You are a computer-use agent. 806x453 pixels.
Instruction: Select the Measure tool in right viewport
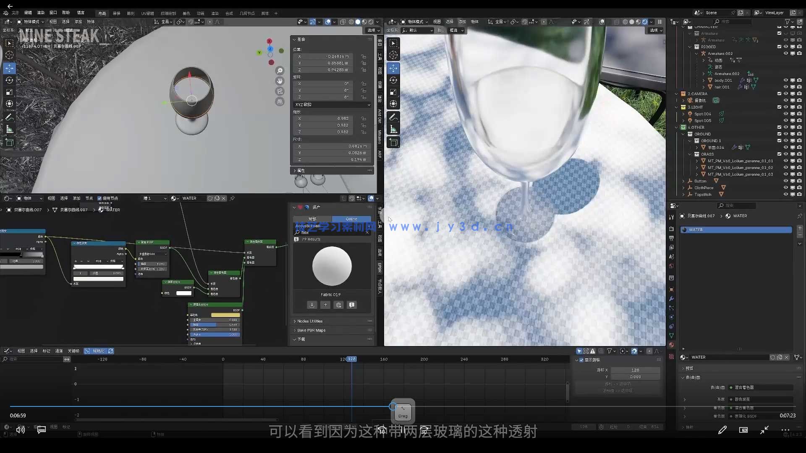point(393,129)
